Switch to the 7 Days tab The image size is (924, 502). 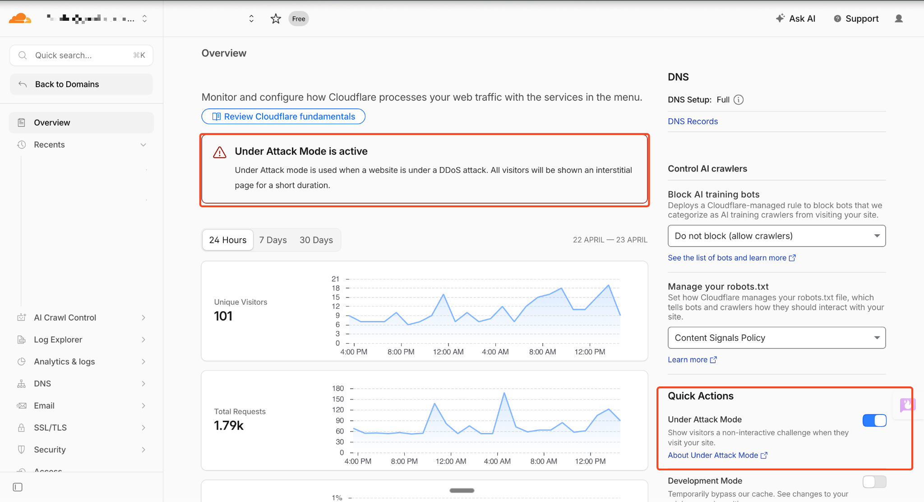(x=273, y=240)
